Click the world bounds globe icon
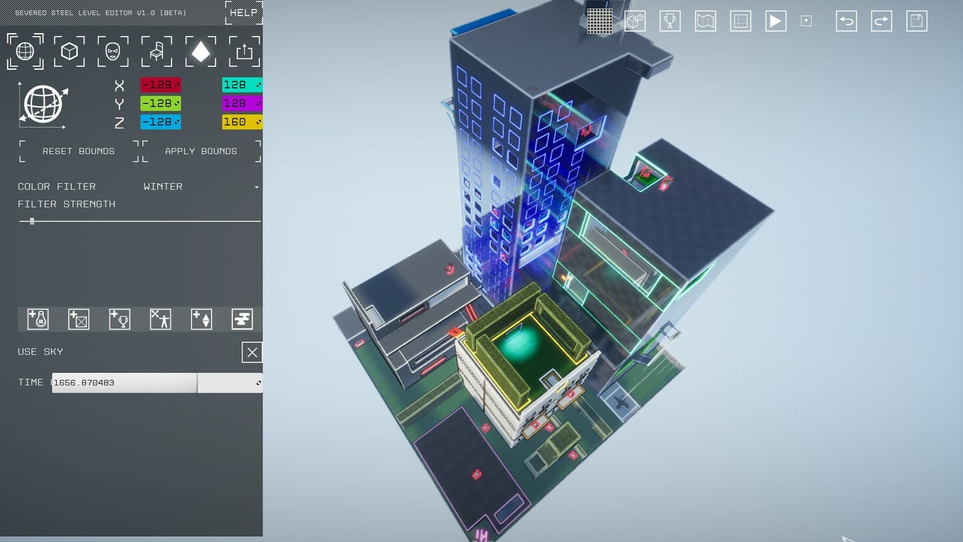The height and width of the screenshot is (542, 963). 43,104
